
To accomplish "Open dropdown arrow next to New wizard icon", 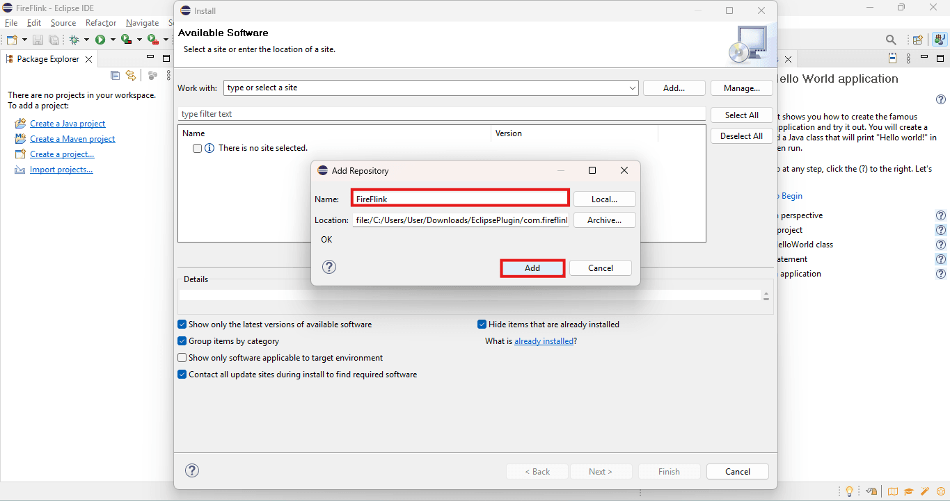I will (25, 40).
